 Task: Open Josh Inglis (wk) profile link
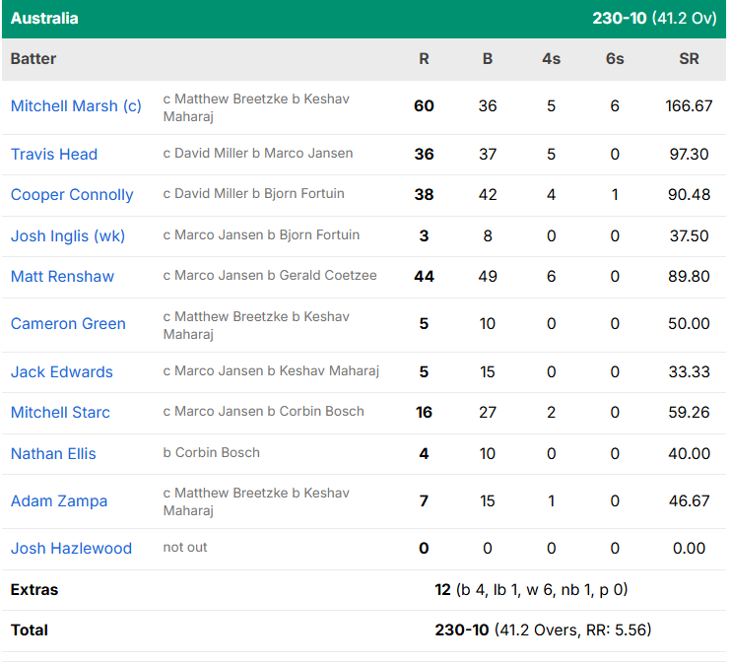68,236
